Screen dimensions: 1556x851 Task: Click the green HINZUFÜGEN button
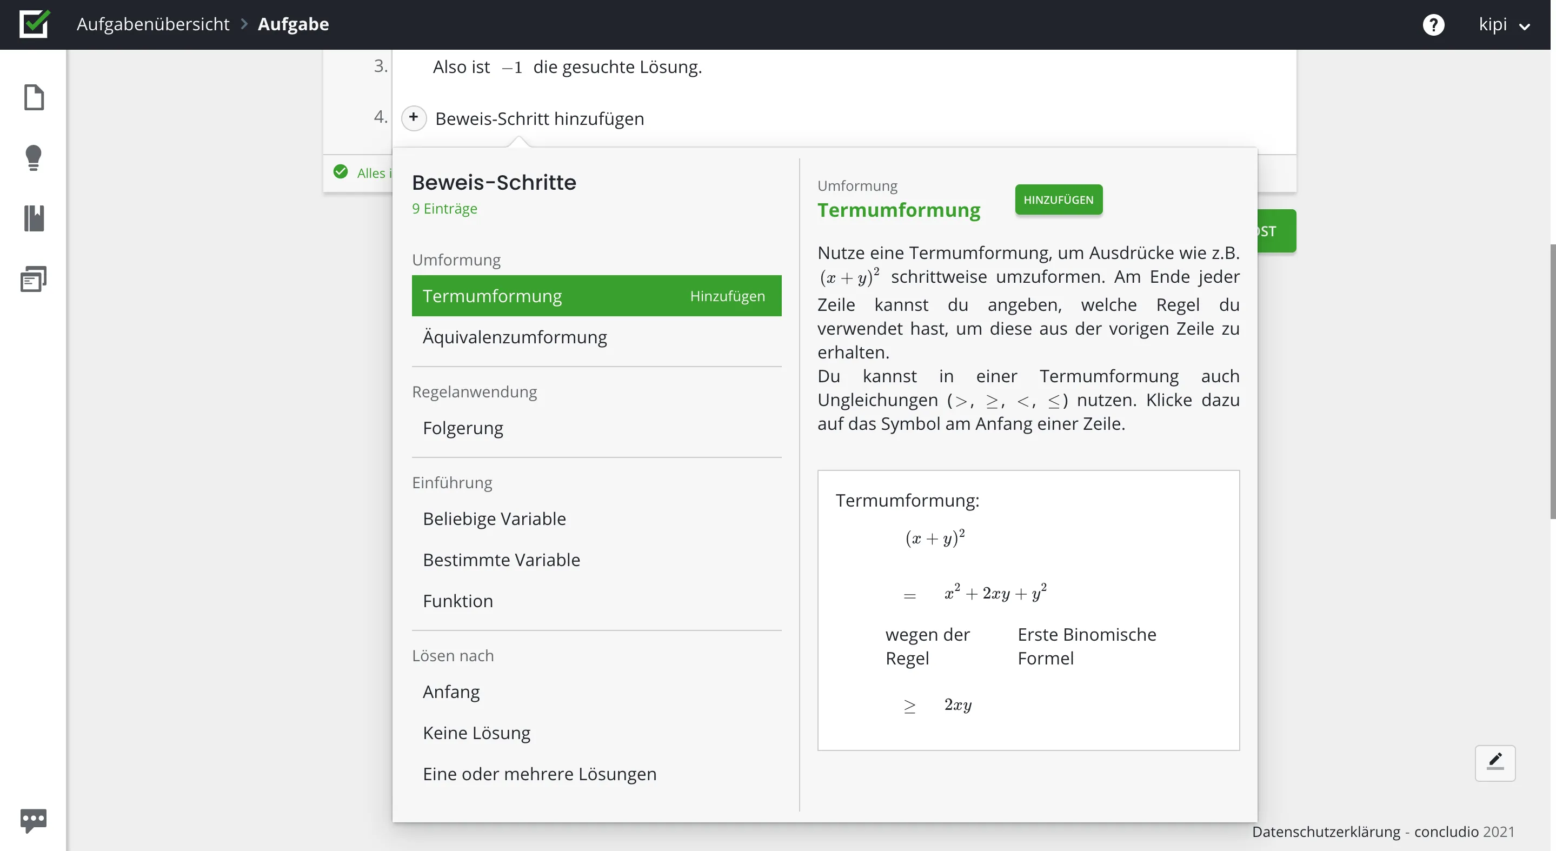pos(1058,200)
